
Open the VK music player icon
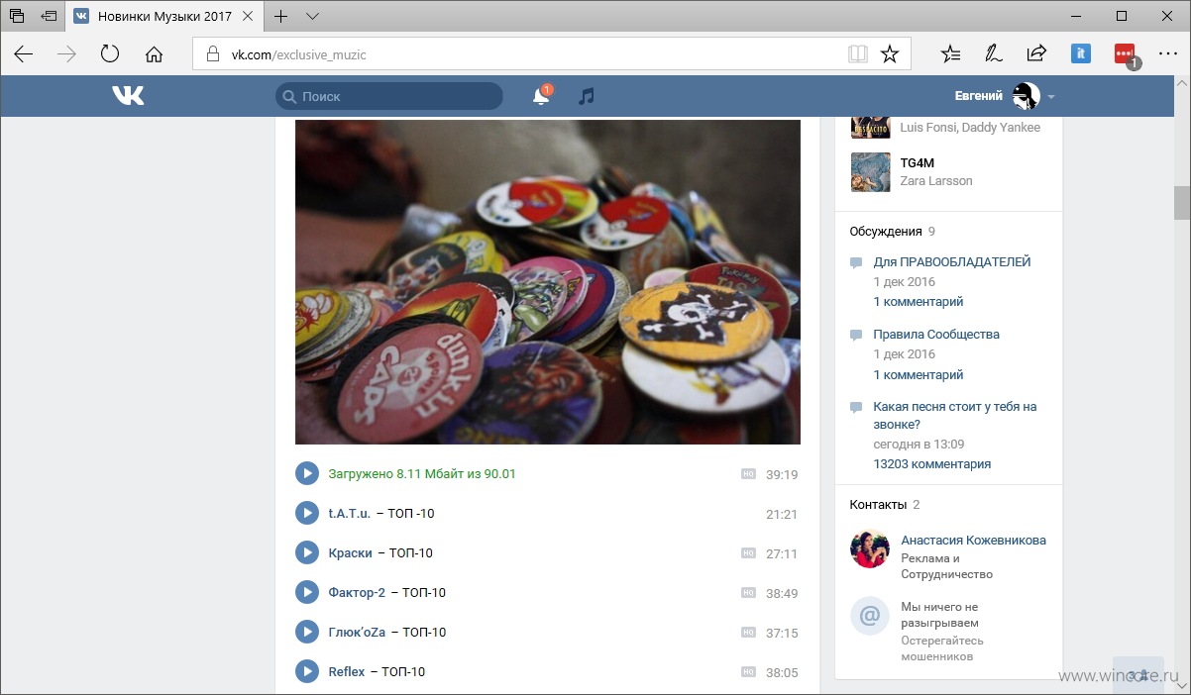(587, 96)
